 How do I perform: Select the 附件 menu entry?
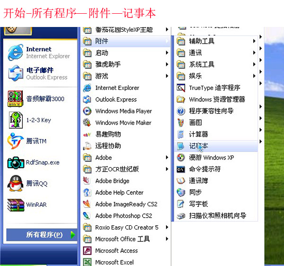click(x=125, y=41)
